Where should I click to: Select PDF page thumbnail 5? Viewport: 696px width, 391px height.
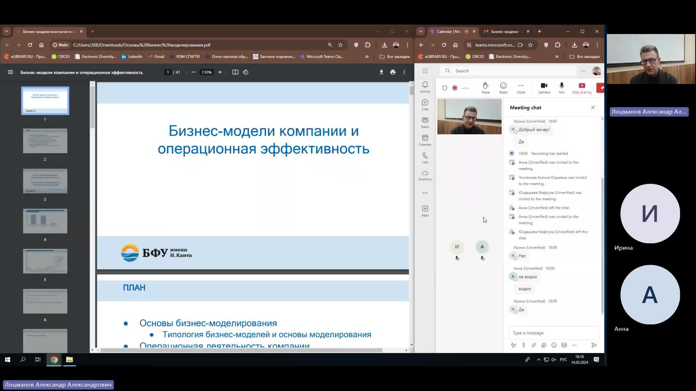coord(45,261)
